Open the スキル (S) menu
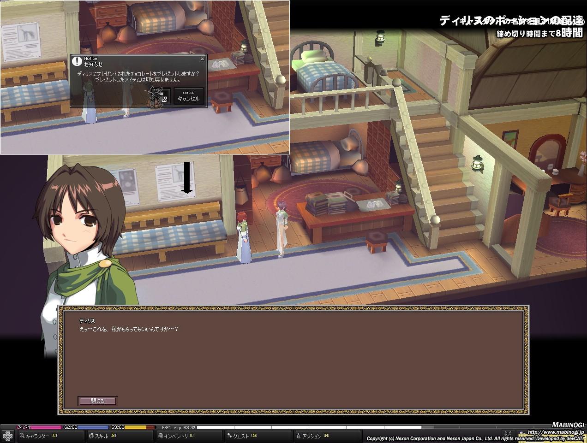This screenshot has width=587, height=443. pos(120,436)
